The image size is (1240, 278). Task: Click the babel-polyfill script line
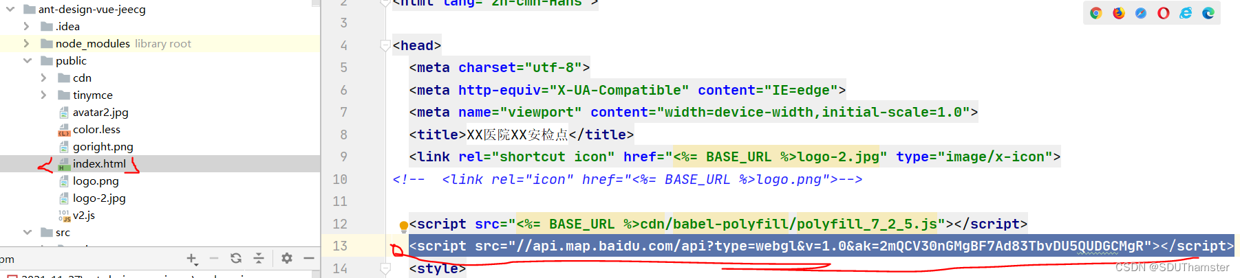coord(718,224)
